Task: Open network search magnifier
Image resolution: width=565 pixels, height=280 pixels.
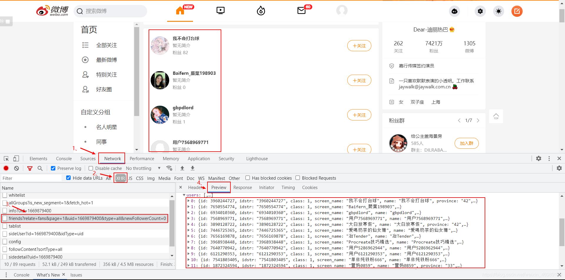Action: (x=40, y=168)
